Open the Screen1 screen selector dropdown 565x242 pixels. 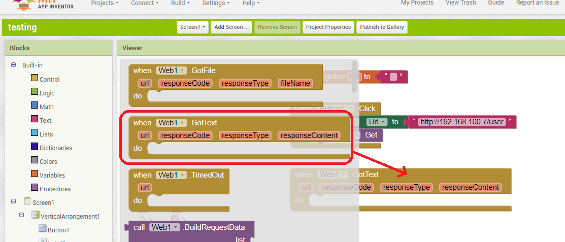tap(192, 27)
